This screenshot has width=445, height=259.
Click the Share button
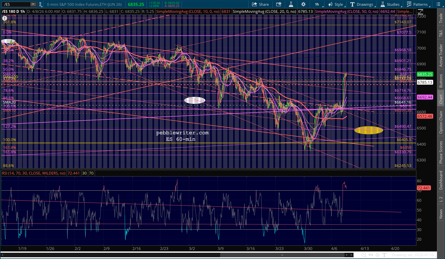click(x=260, y=4)
